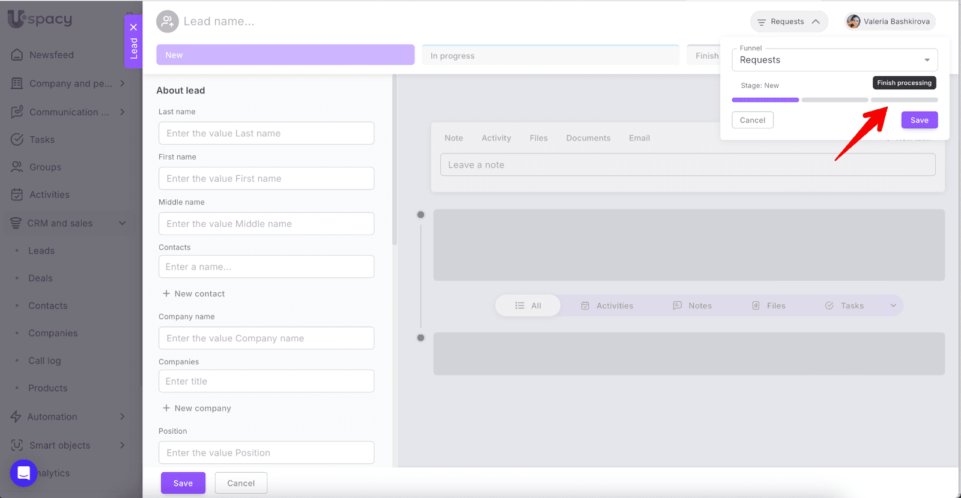
Task: Open the Leads menu item
Action: [41, 251]
